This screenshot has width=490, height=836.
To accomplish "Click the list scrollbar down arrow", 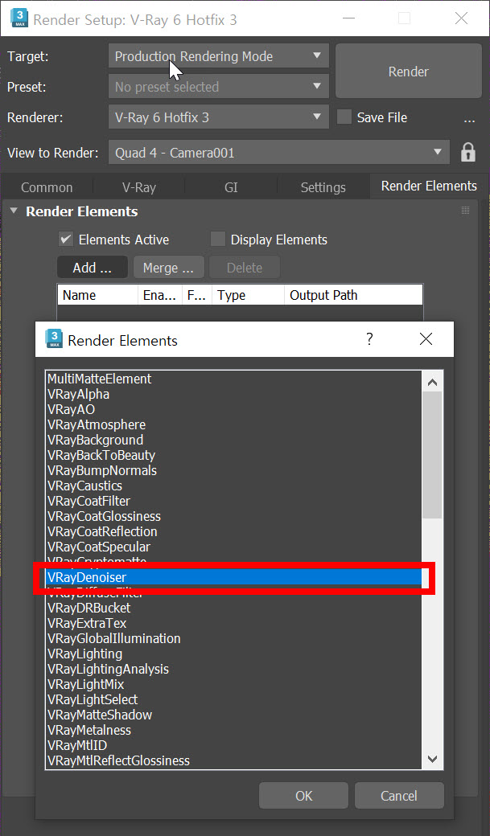I will (x=432, y=759).
